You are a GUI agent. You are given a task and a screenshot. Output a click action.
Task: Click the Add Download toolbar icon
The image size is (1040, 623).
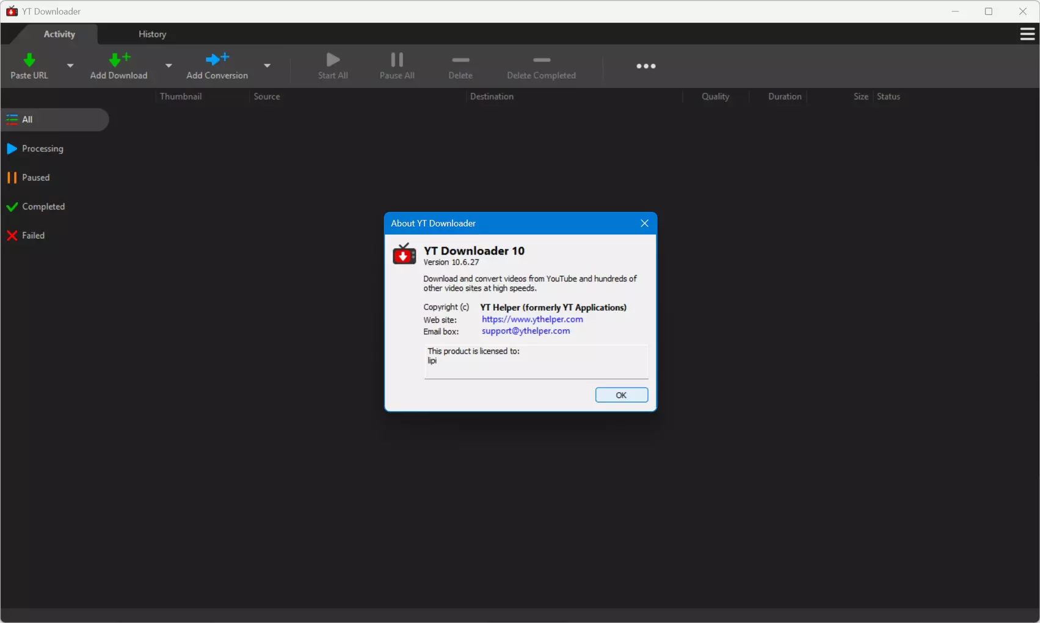[118, 59]
